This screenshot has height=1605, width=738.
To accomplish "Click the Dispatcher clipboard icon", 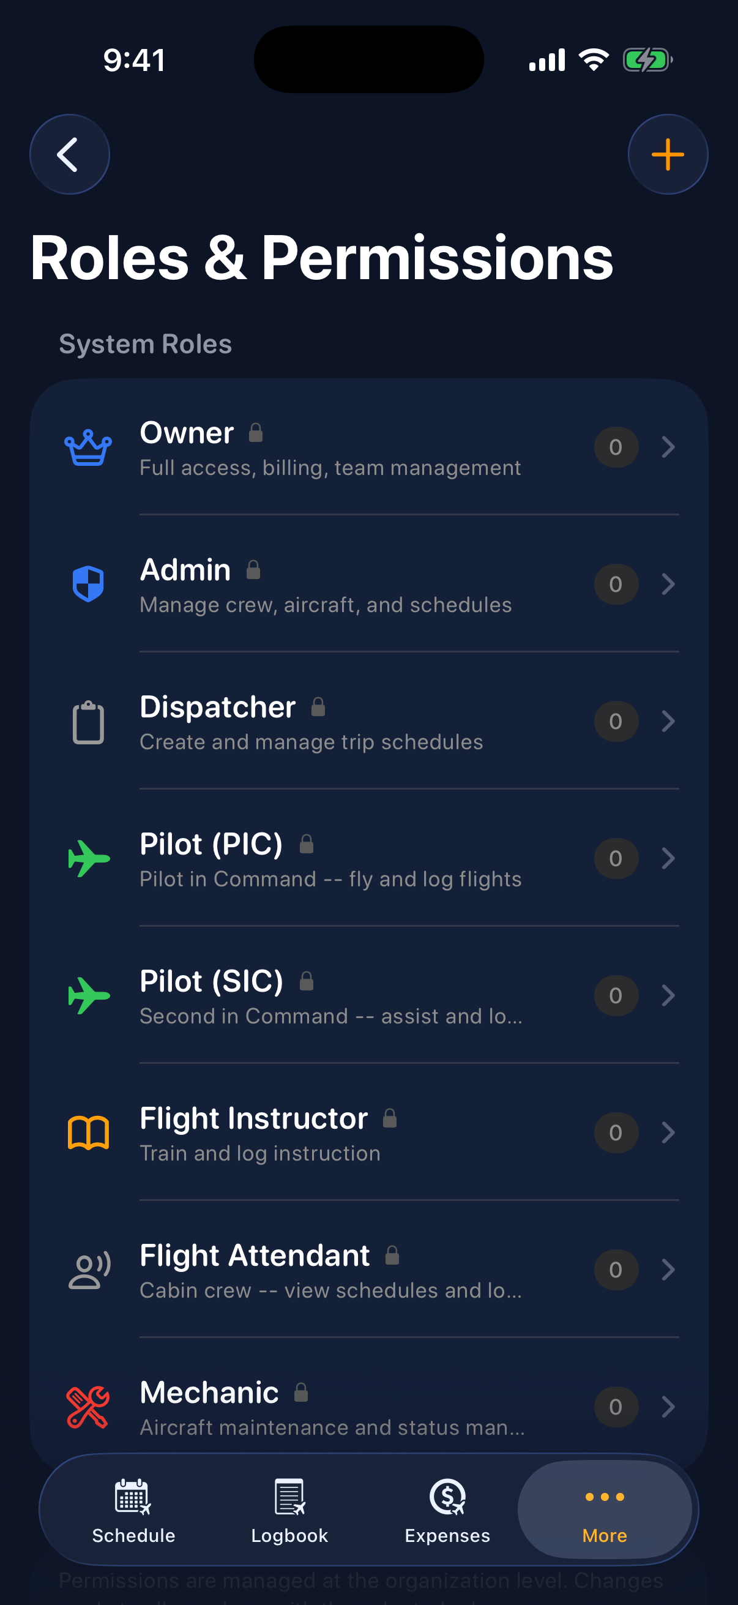I will (x=87, y=722).
